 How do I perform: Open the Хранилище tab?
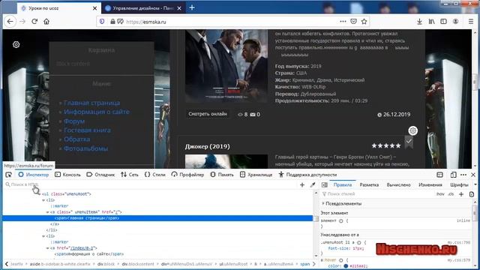pyautogui.click(x=256, y=175)
